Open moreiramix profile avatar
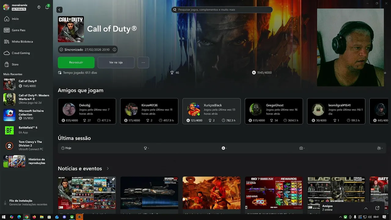The height and width of the screenshot is (220, 391). (6, 7)
